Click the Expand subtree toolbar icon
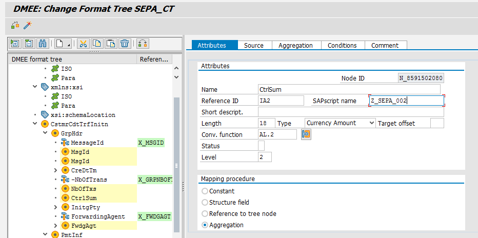 (15, 44)
